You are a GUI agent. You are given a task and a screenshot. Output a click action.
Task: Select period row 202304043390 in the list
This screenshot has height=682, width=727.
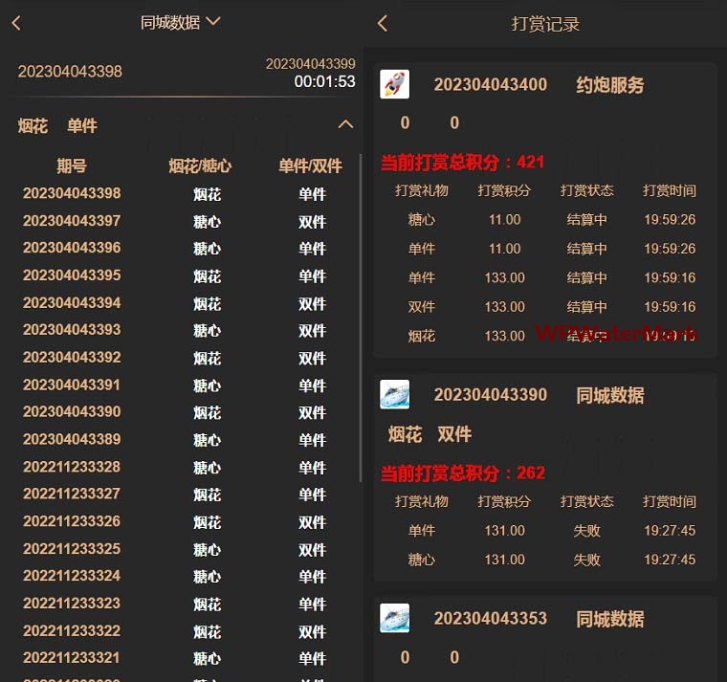point(72,412)
